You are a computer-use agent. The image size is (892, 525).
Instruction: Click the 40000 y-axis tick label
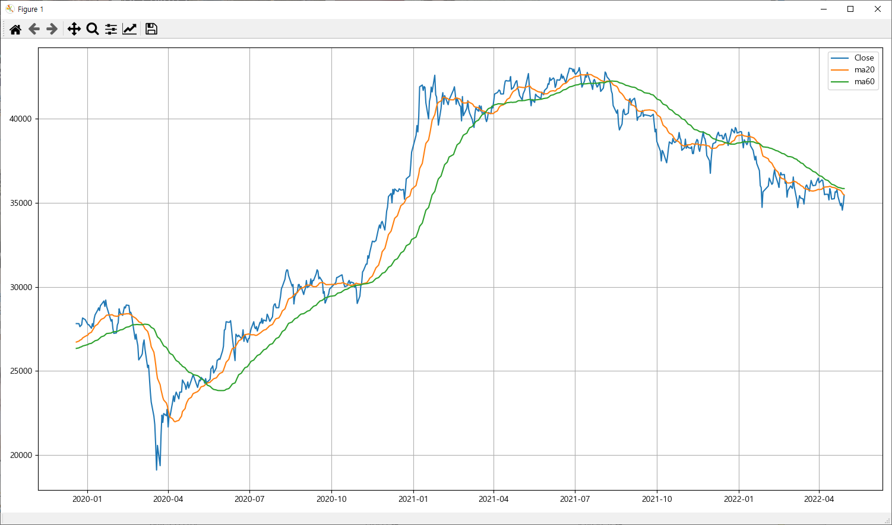21,119
